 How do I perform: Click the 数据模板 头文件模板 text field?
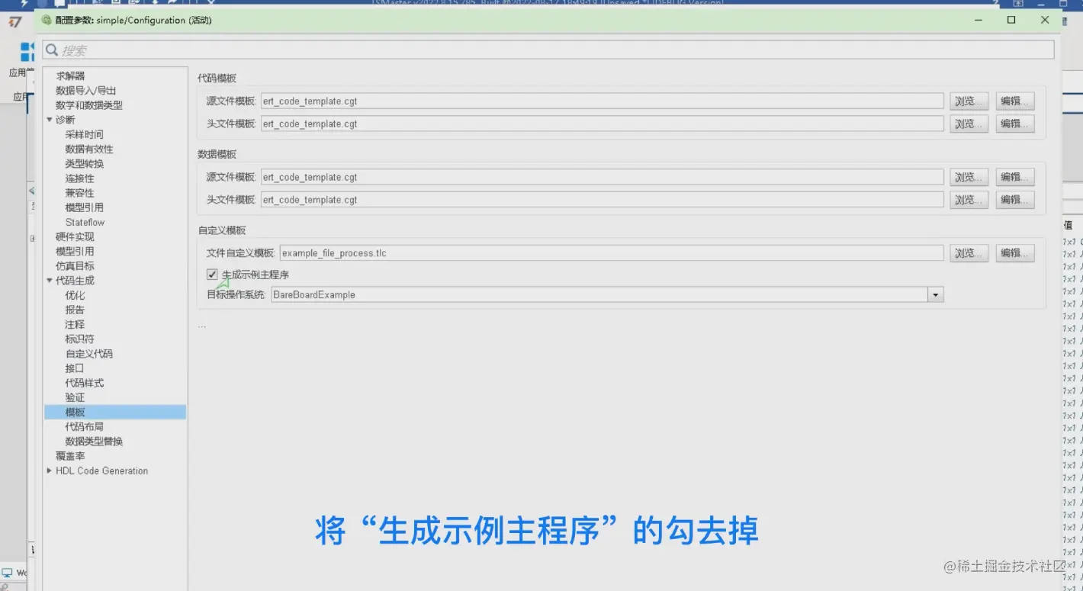pos(602,200)
